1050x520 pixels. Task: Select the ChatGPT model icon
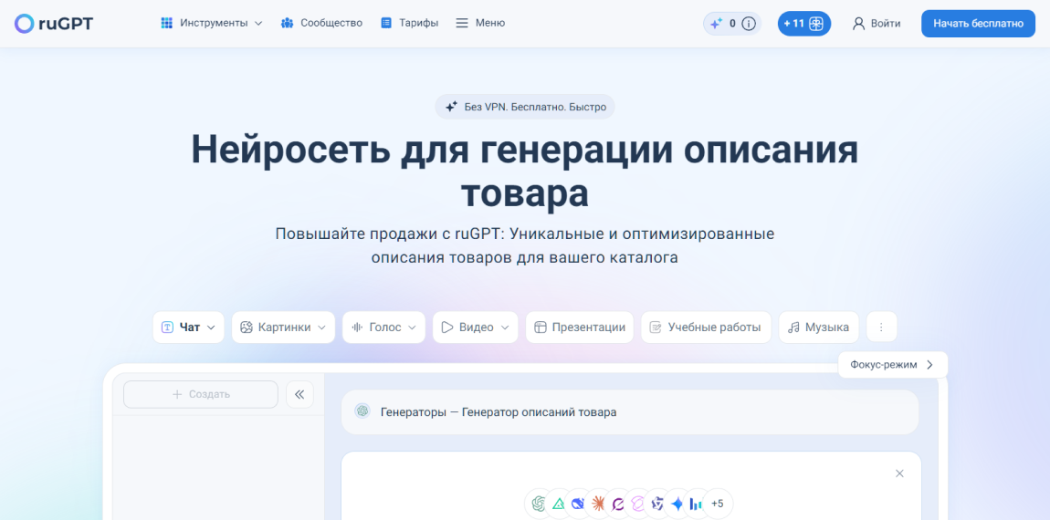tap(539, 504)
